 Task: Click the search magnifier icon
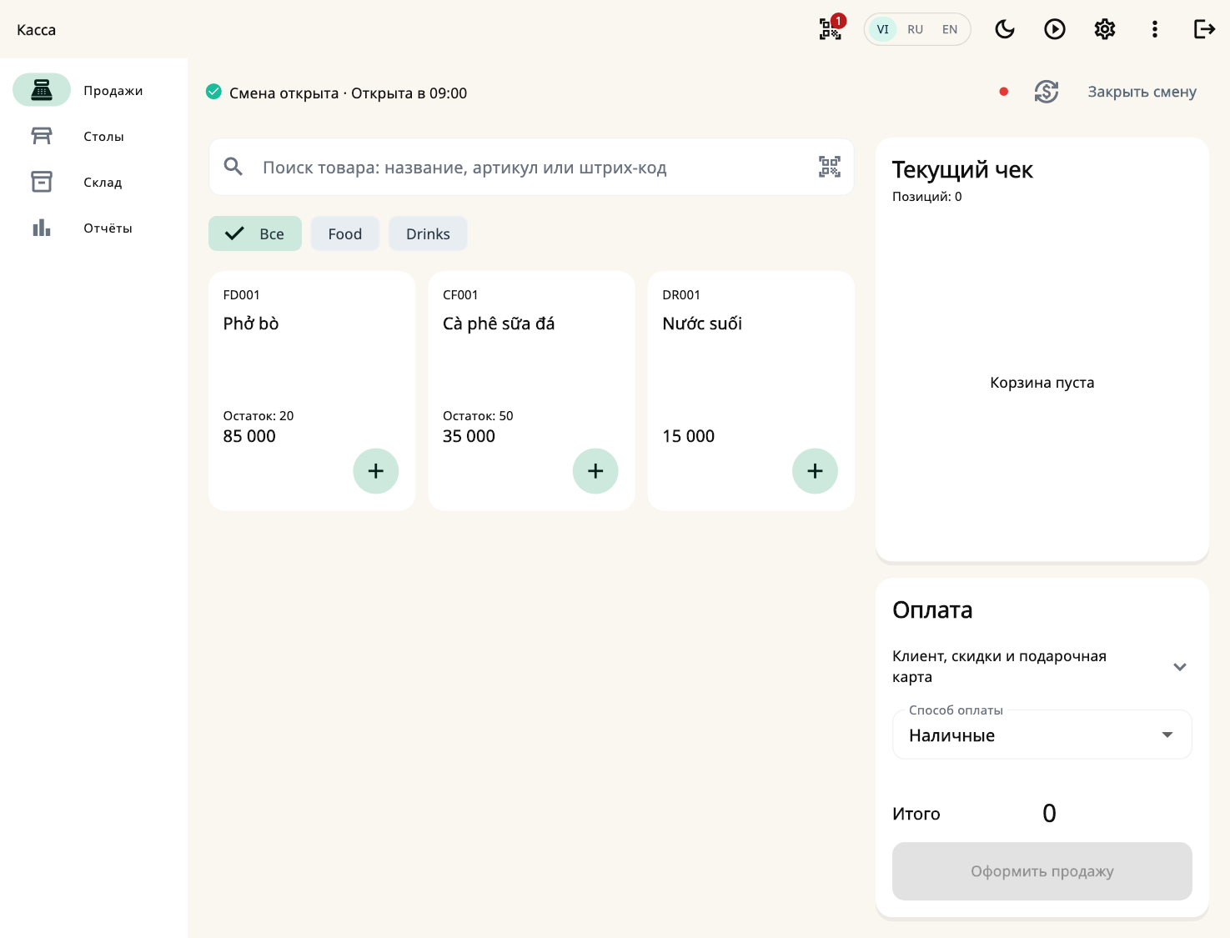(233, 167)
